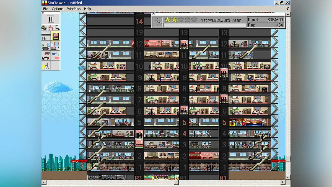Select the Flr floor building tool

click(46, 36)
